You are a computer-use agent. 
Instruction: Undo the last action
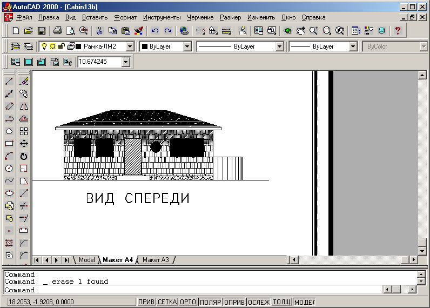[155, 30]
